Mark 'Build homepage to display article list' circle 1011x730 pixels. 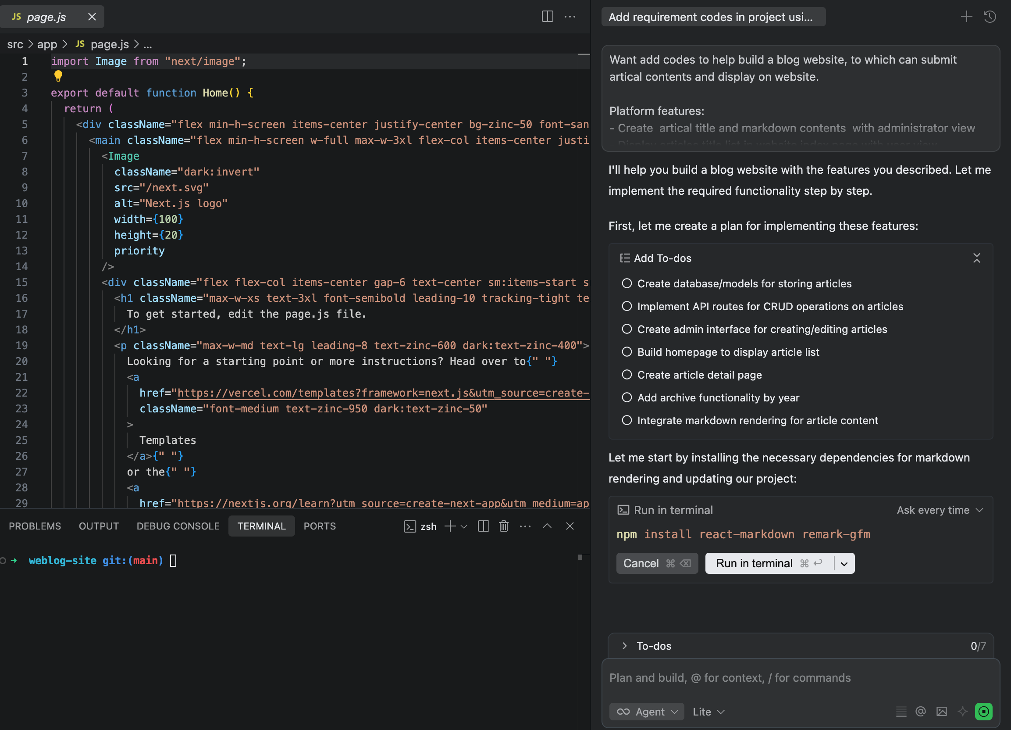pyautogui.click(x=627, y=352)
